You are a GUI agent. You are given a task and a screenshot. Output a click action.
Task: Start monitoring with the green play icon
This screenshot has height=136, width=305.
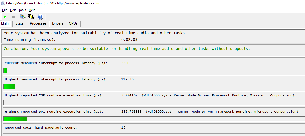coord(5,17)
